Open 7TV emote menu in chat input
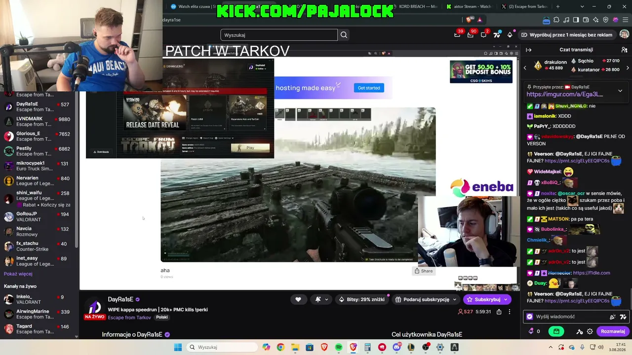Viewport: 632px width, 355px height. (623, 317)
